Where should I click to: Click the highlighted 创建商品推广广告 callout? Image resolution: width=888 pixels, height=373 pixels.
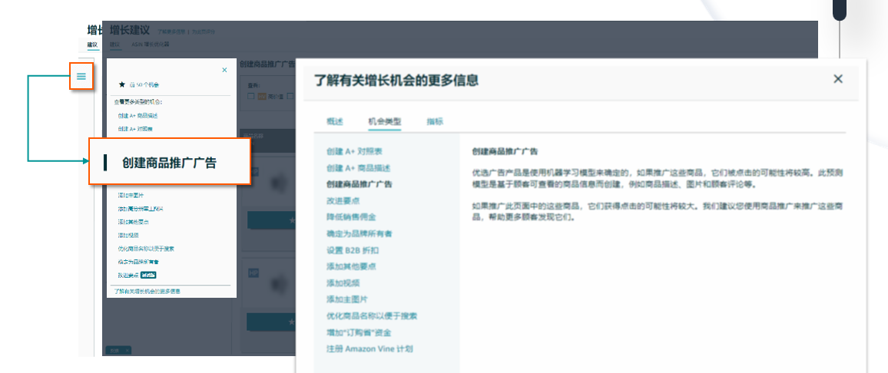[x=170, y=163]
